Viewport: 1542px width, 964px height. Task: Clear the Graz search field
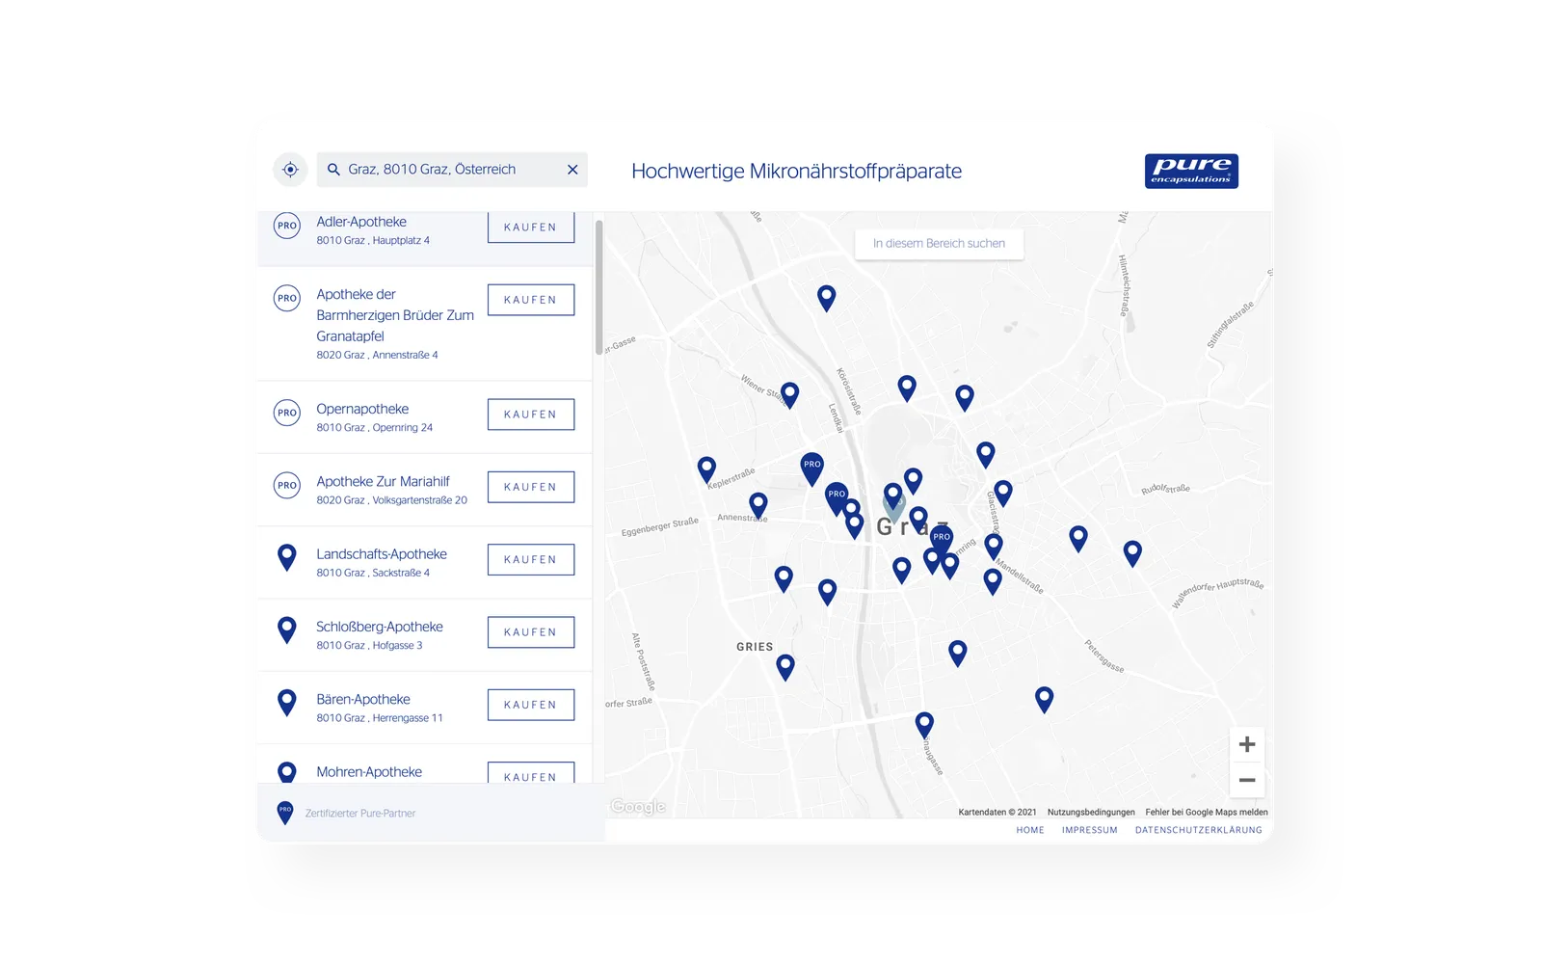tap(572, 170)
